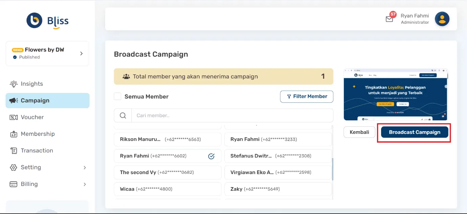The width and height of the screenshot is (467, 214).
Task: Click the Ryan Fahmi profile avatar
Action: click(x=442, y=19)
